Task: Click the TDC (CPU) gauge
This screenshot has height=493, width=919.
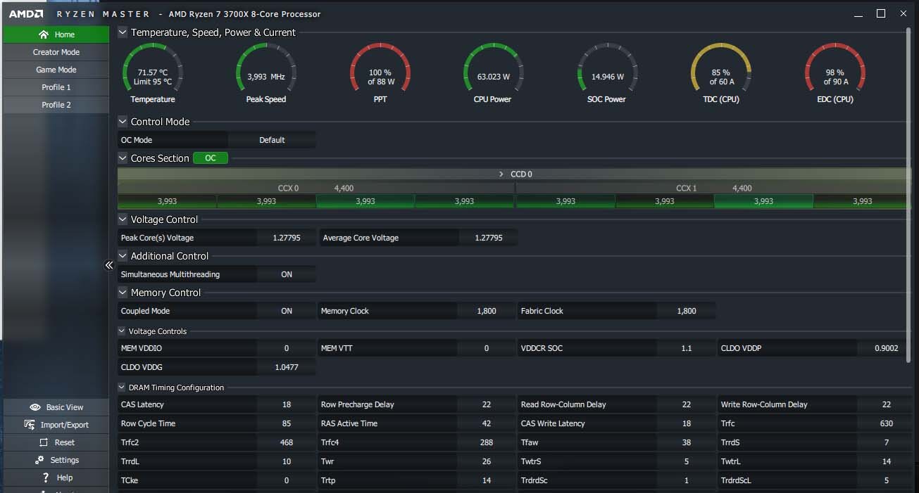Action: [x=720, y=73]
